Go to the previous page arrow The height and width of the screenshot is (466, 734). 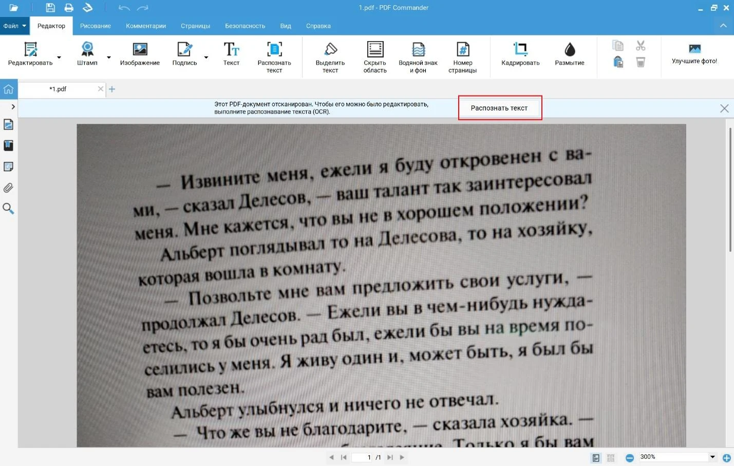[x=331, y=457]
